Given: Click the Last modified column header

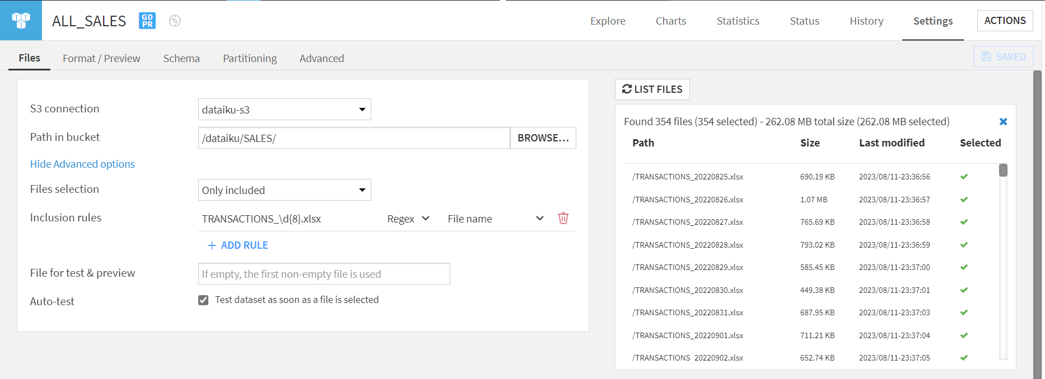Looking at the screenshot, I should pyautogui.click(x=892, y=143).
